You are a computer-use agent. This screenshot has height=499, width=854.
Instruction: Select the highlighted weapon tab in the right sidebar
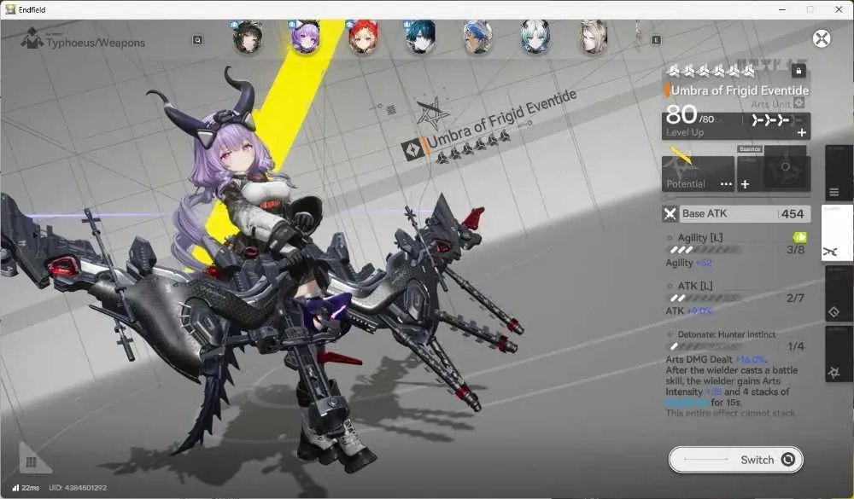(x=837, y=233)
